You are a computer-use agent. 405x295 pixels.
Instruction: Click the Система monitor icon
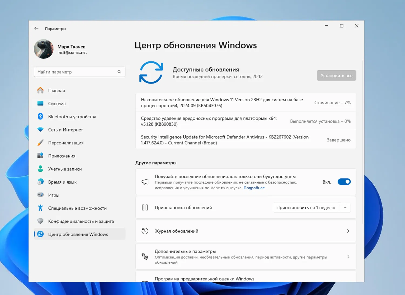[x=40, y=103]
